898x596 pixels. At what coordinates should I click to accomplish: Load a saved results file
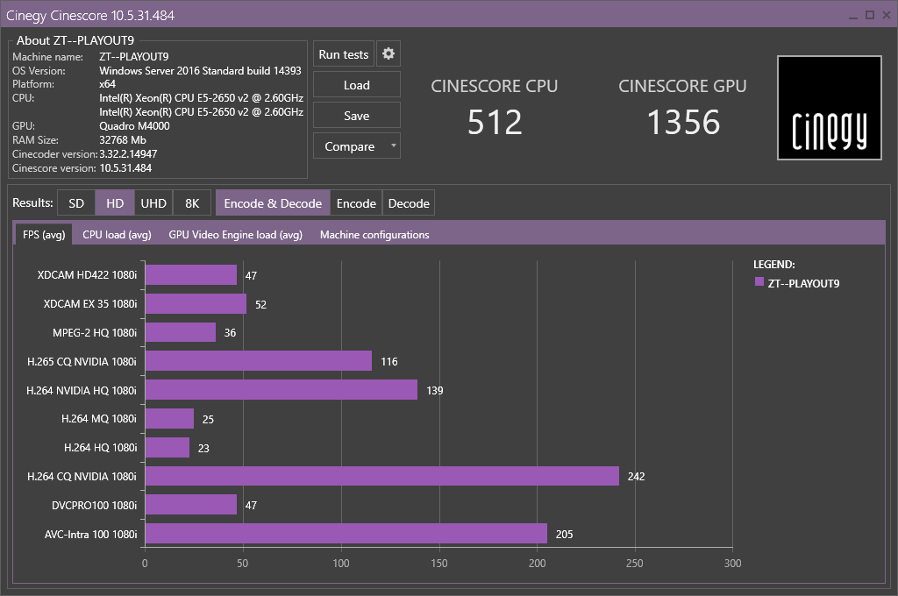point(357,85)
